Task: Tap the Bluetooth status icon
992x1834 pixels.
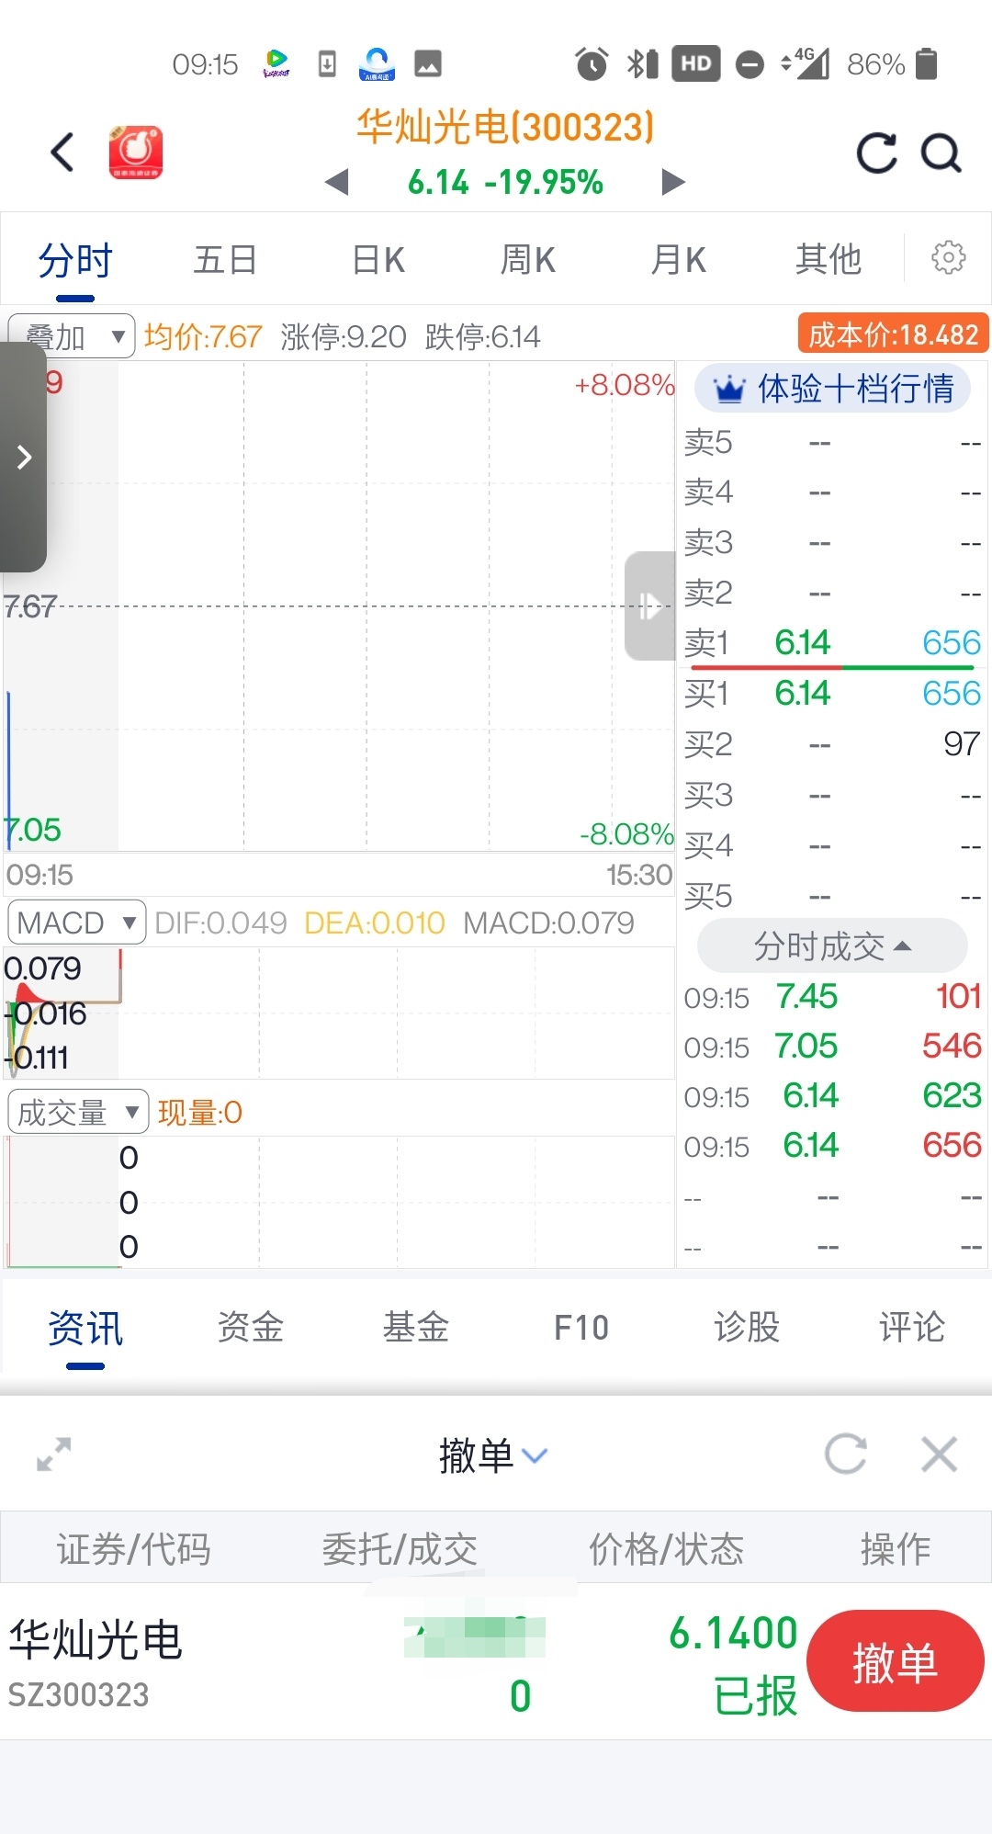Action: pos(642,64)
